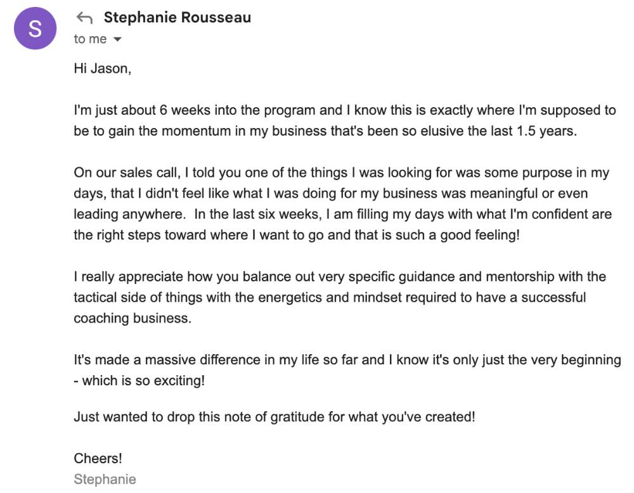Click the line beginning 'leading anywhere.'
634x493 pixels.
point(342,214)
